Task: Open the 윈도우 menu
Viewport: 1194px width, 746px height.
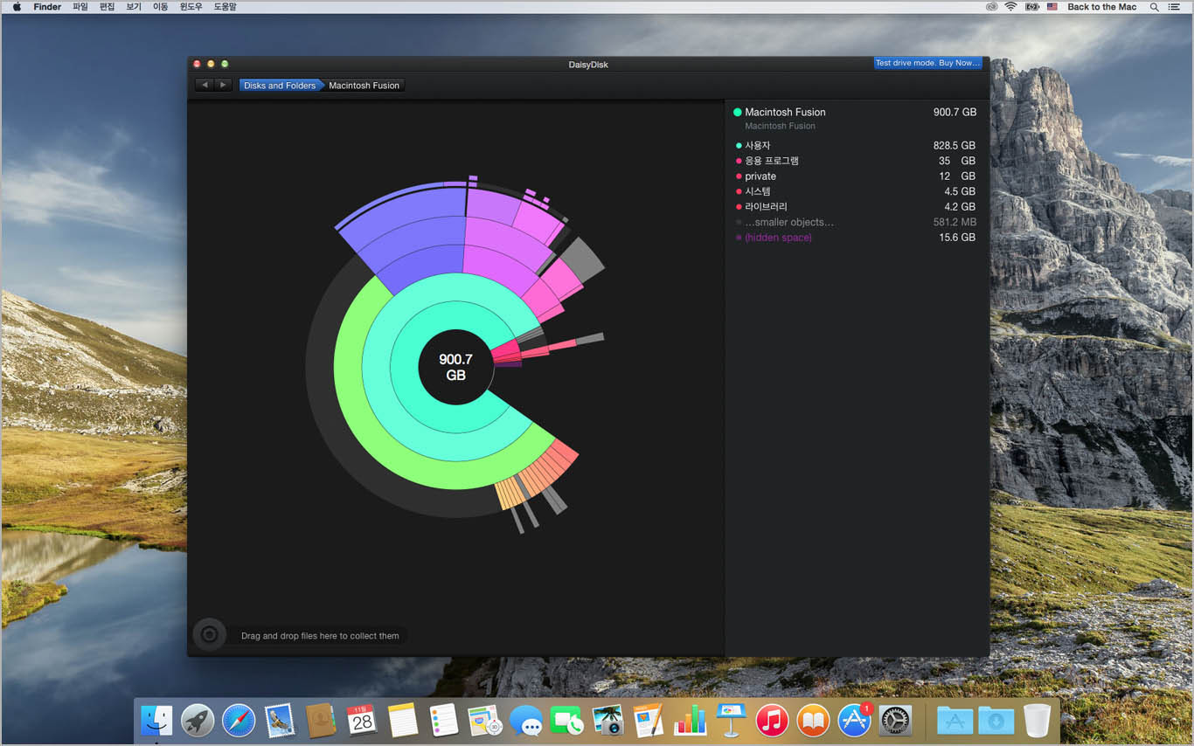Action: [x=191, y=7]
